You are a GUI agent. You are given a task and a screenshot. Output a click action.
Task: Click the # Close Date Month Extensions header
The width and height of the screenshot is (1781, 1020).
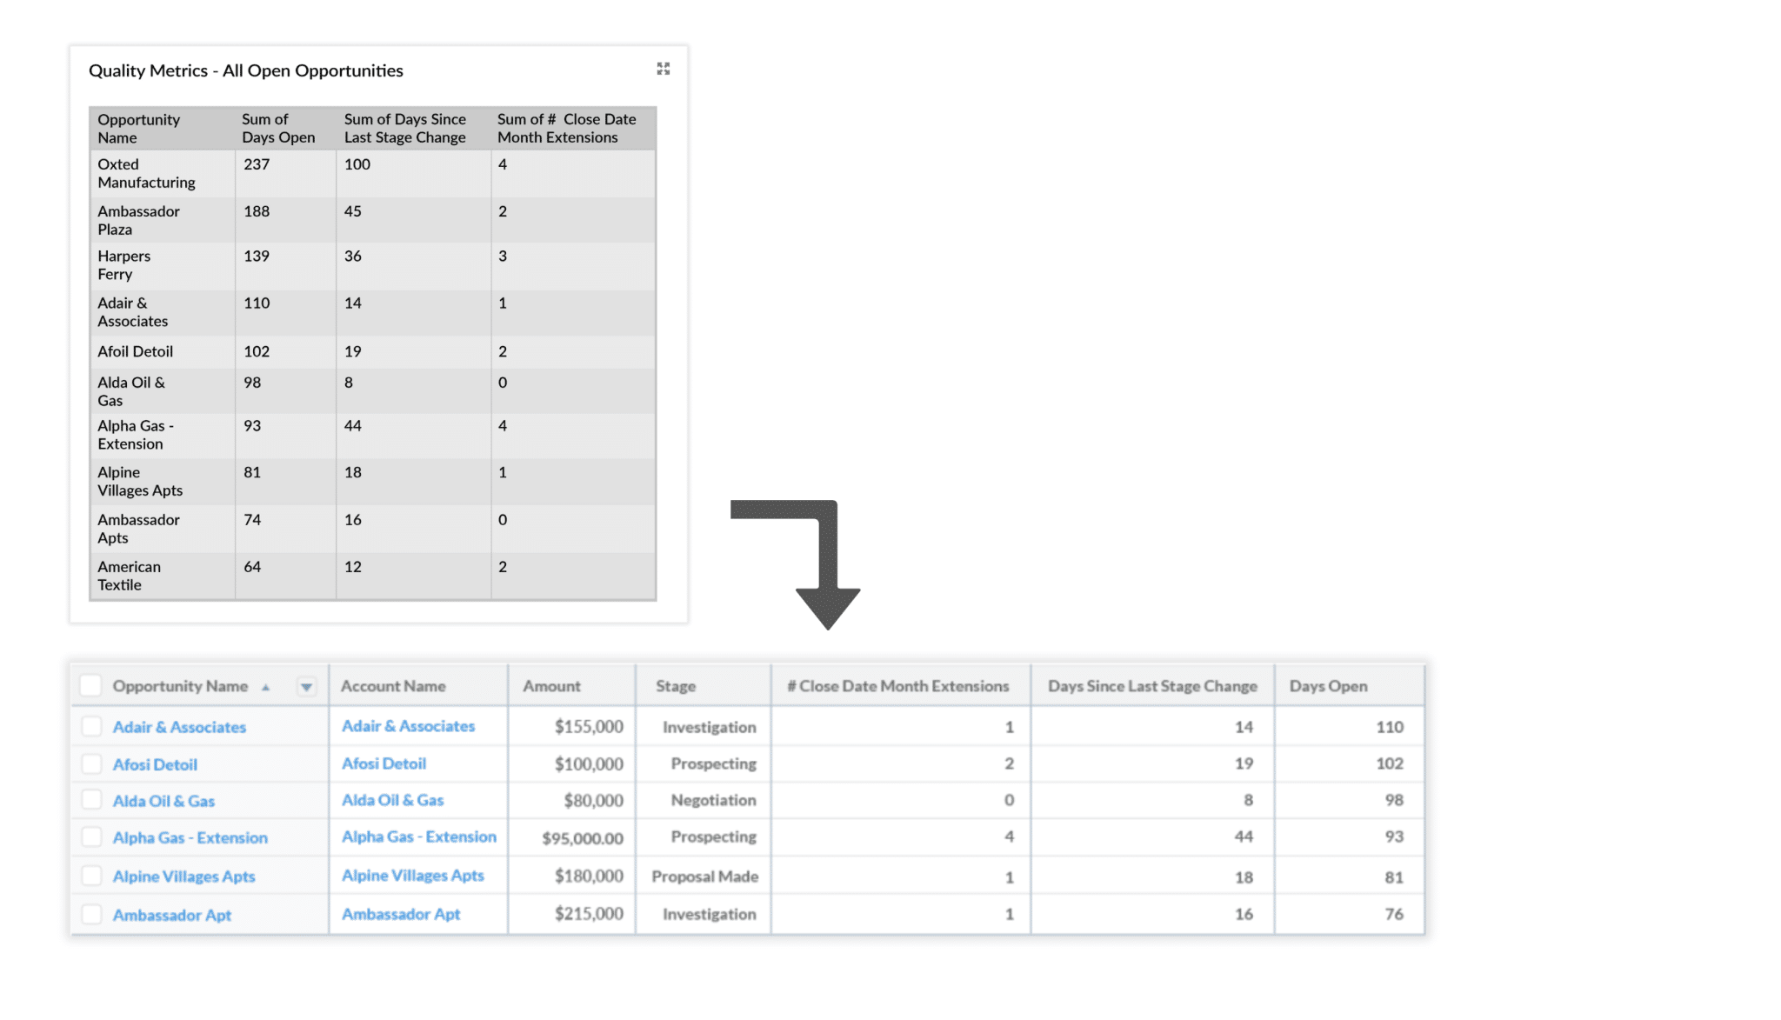tap(899, 686)
